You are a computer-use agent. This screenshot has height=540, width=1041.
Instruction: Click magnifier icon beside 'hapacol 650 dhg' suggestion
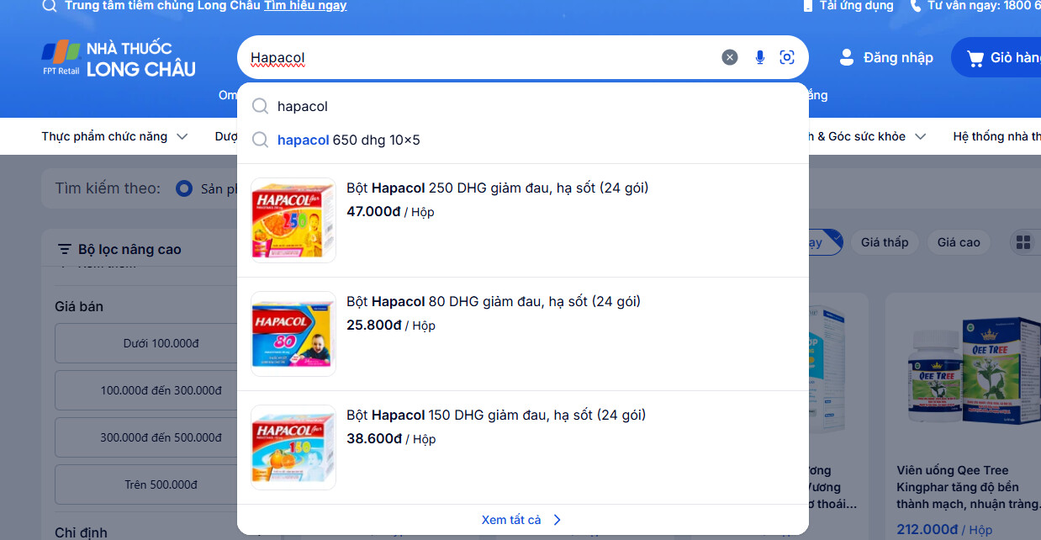(x=261, y=140)
